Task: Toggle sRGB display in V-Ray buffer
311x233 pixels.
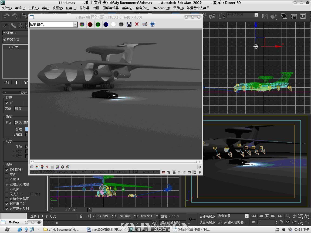Action: pos(68,167)
